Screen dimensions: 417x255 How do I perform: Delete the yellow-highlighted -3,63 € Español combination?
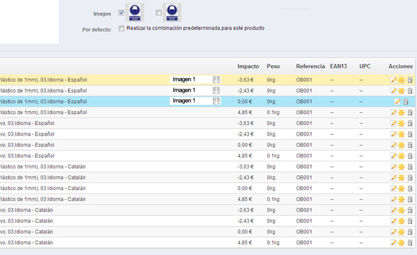(410, 80)
